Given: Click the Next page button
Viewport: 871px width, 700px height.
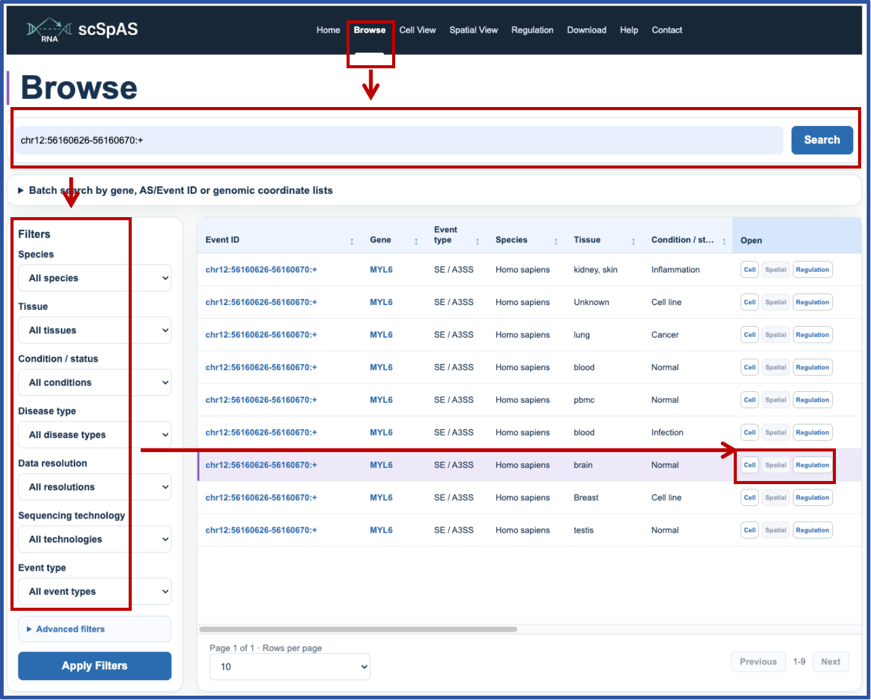Looking at the screenshot, I should click(830, 662).
